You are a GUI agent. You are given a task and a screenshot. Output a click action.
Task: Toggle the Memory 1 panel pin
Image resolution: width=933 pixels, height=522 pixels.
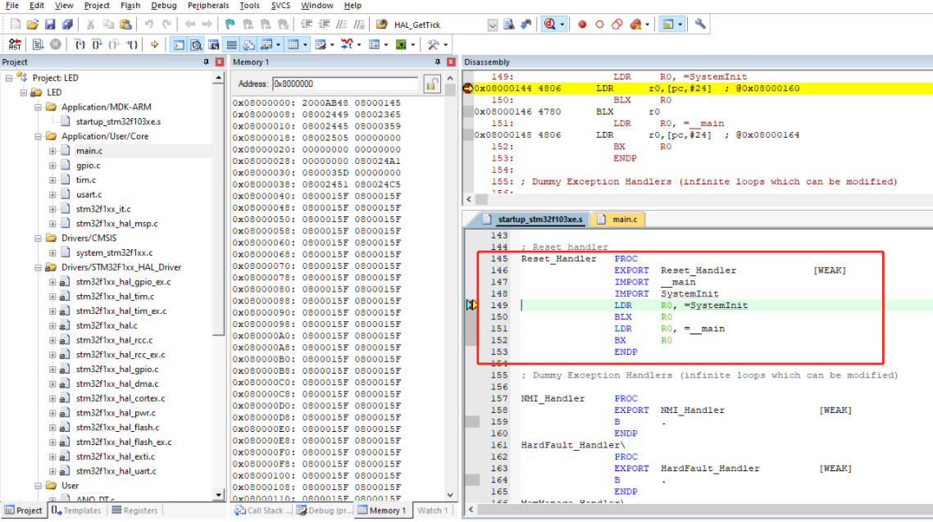click(x=437, y=61)
